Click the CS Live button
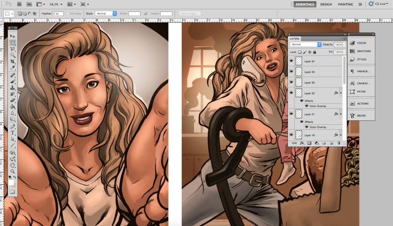This screenshot has width=393, height=226. click(378, 4)
